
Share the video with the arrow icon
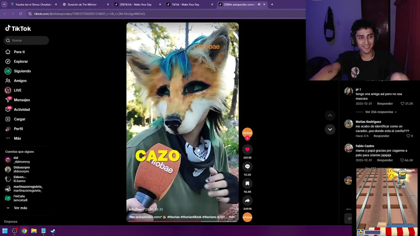point(247,201)
